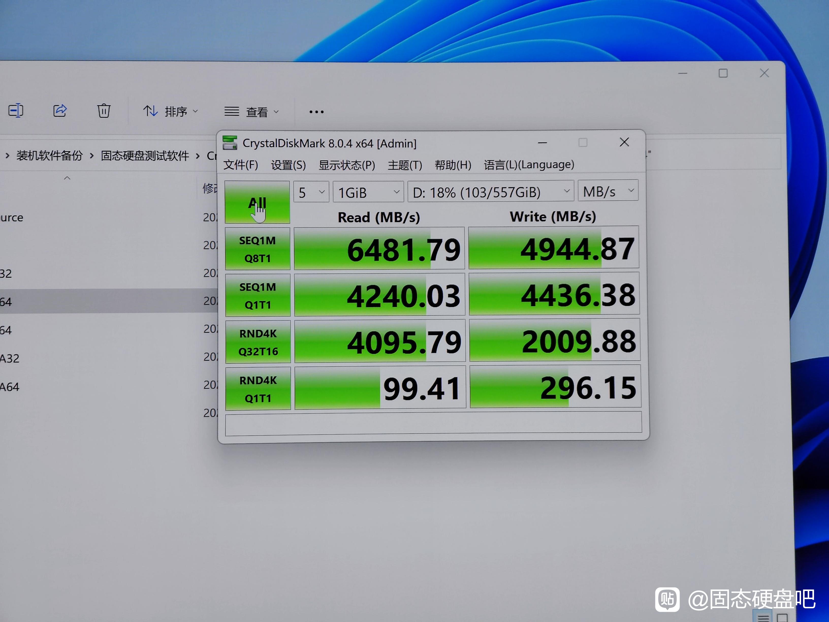Viewport: 829px width, 622px height.
Task: Click the RND4K Q1T1 write result 296.15
Action: tap(555, 386)
